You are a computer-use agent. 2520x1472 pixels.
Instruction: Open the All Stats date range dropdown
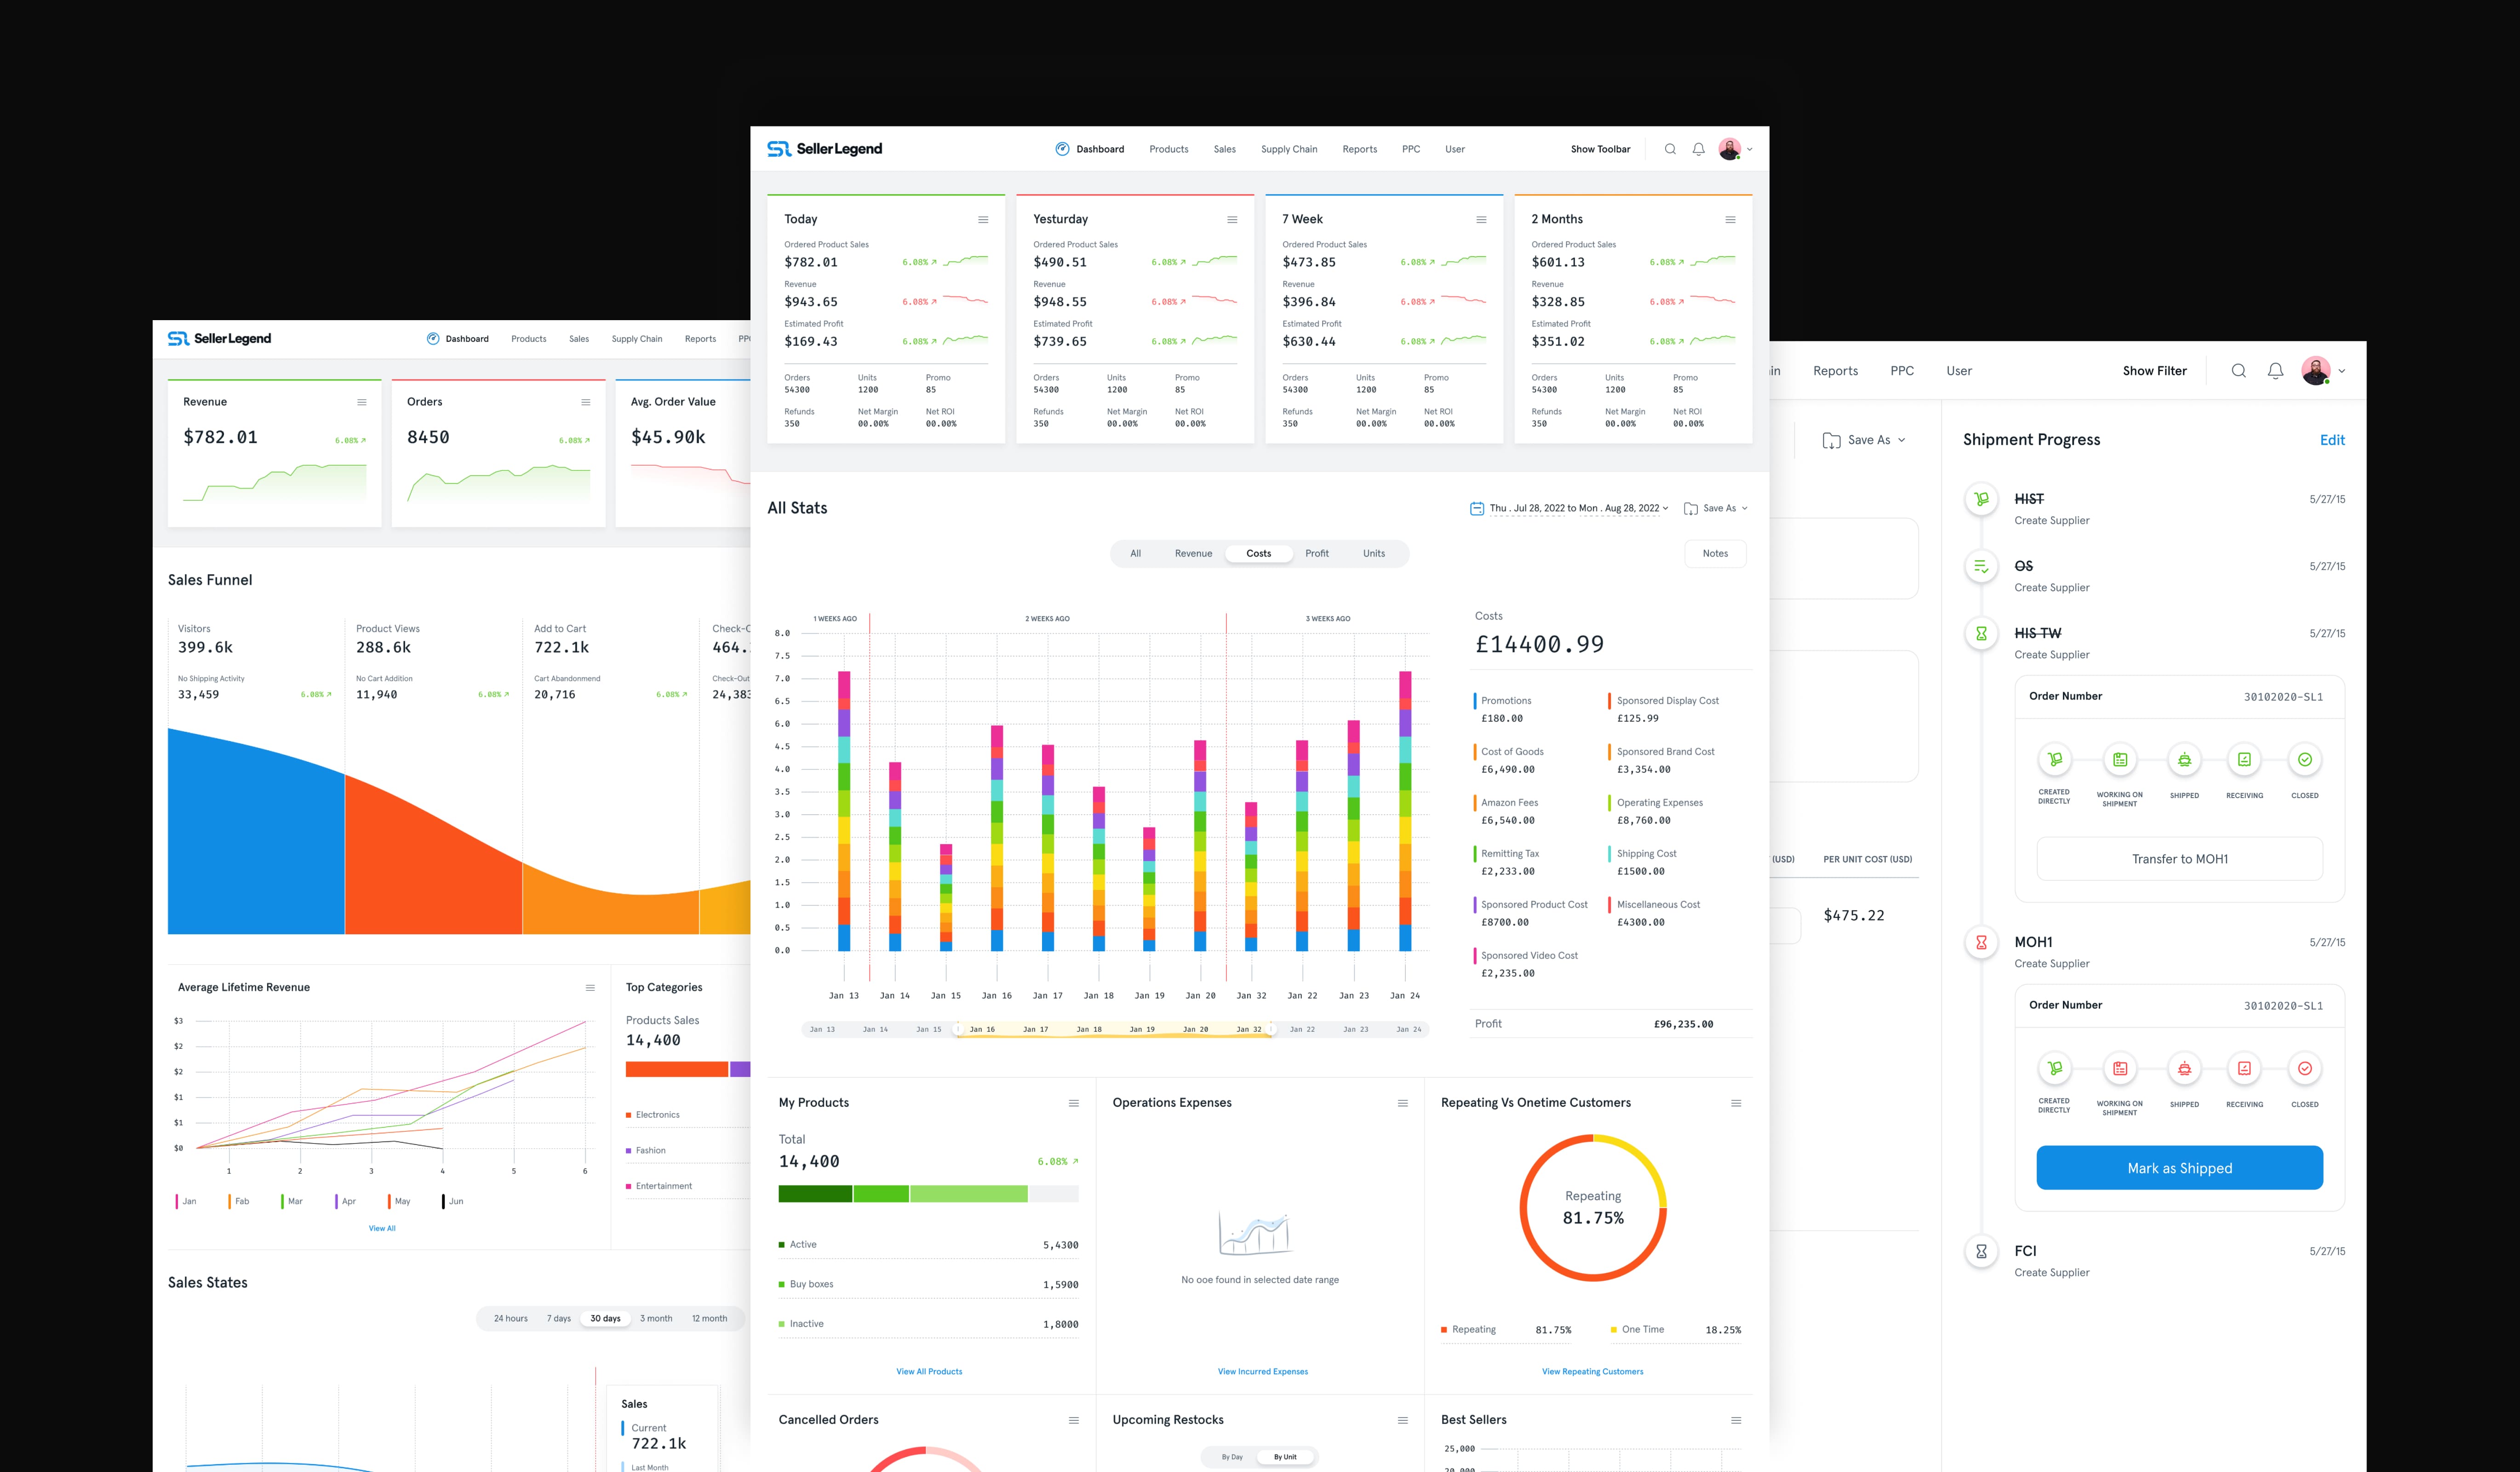(1569, 509)
